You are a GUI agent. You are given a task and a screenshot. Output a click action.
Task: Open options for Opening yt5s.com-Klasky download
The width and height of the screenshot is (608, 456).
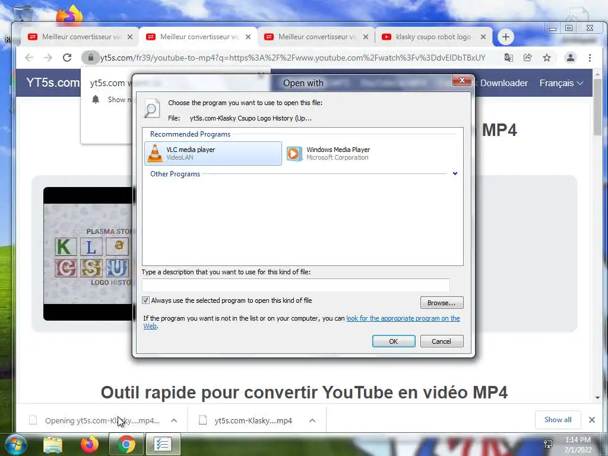[x=174, y=420]
